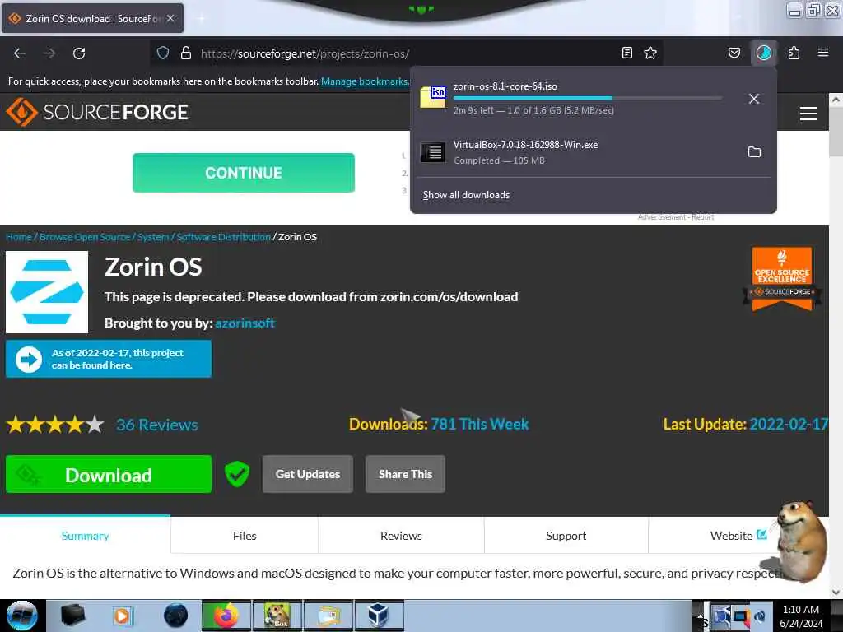The height and width of the screenshot is (632, 843).
Task: Go back to the previous page
Action: [x=20, y=53]
